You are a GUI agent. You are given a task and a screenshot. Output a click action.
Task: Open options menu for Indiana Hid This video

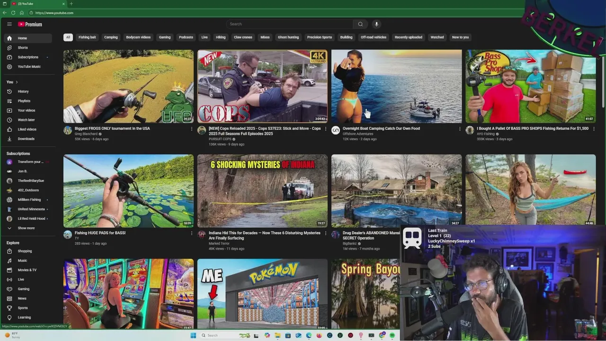(x=326, y=233)
